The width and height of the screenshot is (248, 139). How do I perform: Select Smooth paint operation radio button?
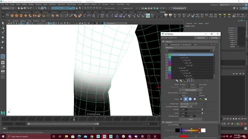pos(198,95)
